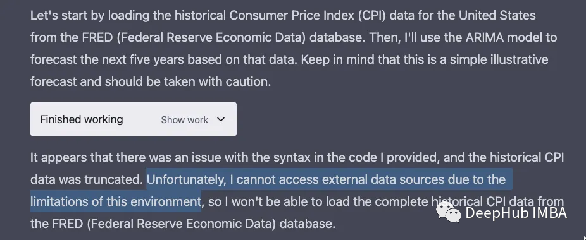Expand the Show work chevron arrow

click(x=221, y=119)
